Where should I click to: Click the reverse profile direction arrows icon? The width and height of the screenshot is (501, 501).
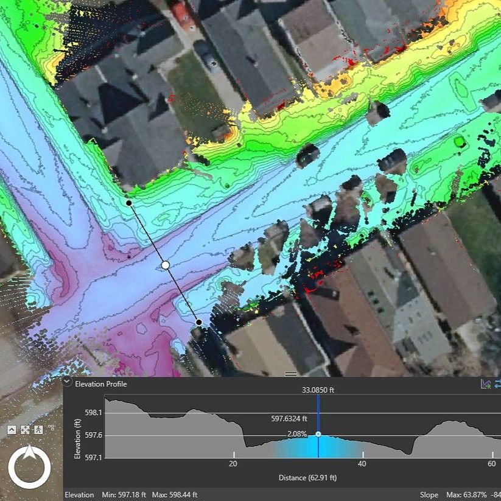[x=498, y=384]
